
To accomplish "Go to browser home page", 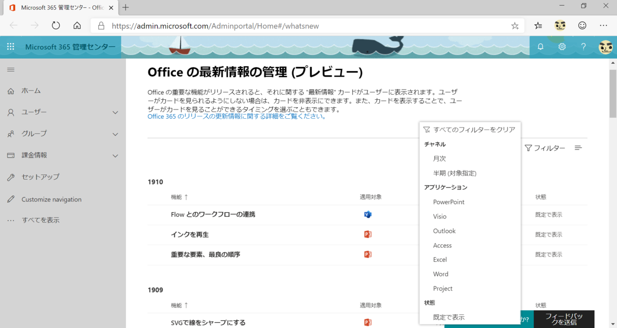I will pyautogui.click(x=77, y=25).
